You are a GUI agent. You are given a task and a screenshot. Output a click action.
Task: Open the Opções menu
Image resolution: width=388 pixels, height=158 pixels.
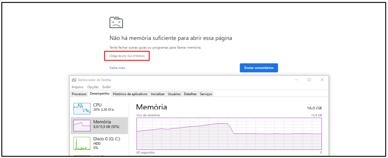(x=93, y=87)
